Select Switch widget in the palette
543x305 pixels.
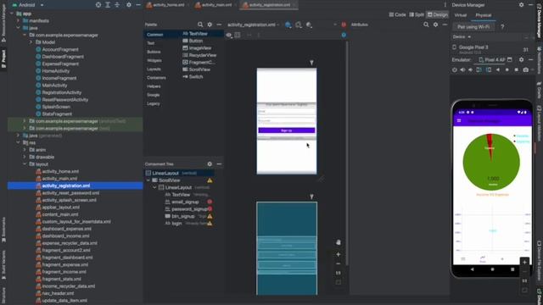193,77
